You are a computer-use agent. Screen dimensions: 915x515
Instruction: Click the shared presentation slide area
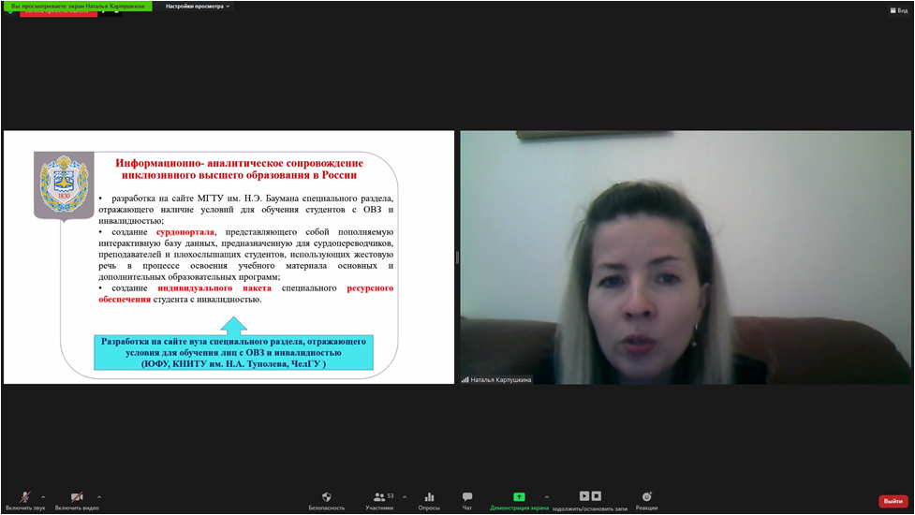click(x=229, y=257)
